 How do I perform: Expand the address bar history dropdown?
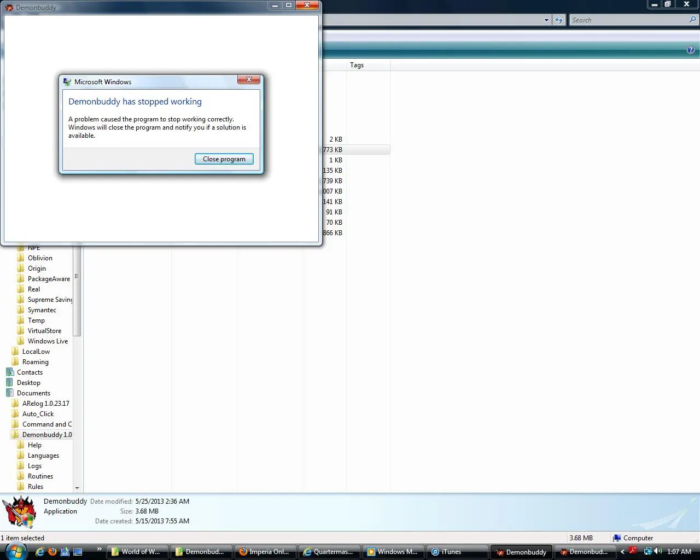coord(546,20)
